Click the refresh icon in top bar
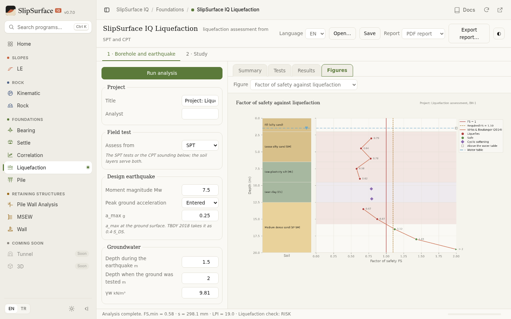Screen dimensions: 511x319 click(x=487, y=10)
